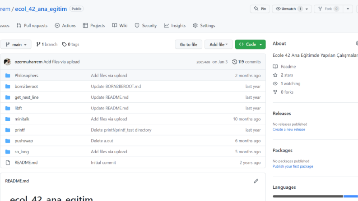This screenshot has height=201, width=358.
Task: Click the libft folder icon
Action: (x=8, y=108)
